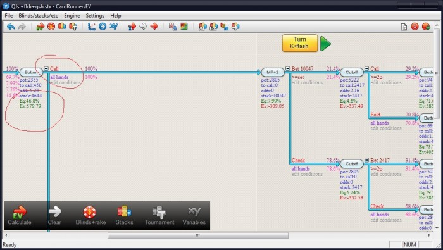Click the white right-arrow toolbar icon
Image resolution: width=443 pixels, height=250 pixels.
[x=143, y=27]
